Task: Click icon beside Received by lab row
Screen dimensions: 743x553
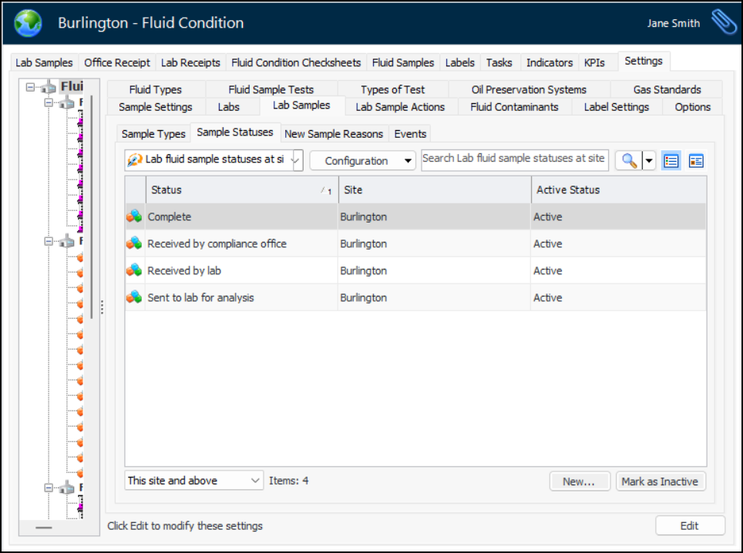Action: pyautogui.click(x=135, y=270)
